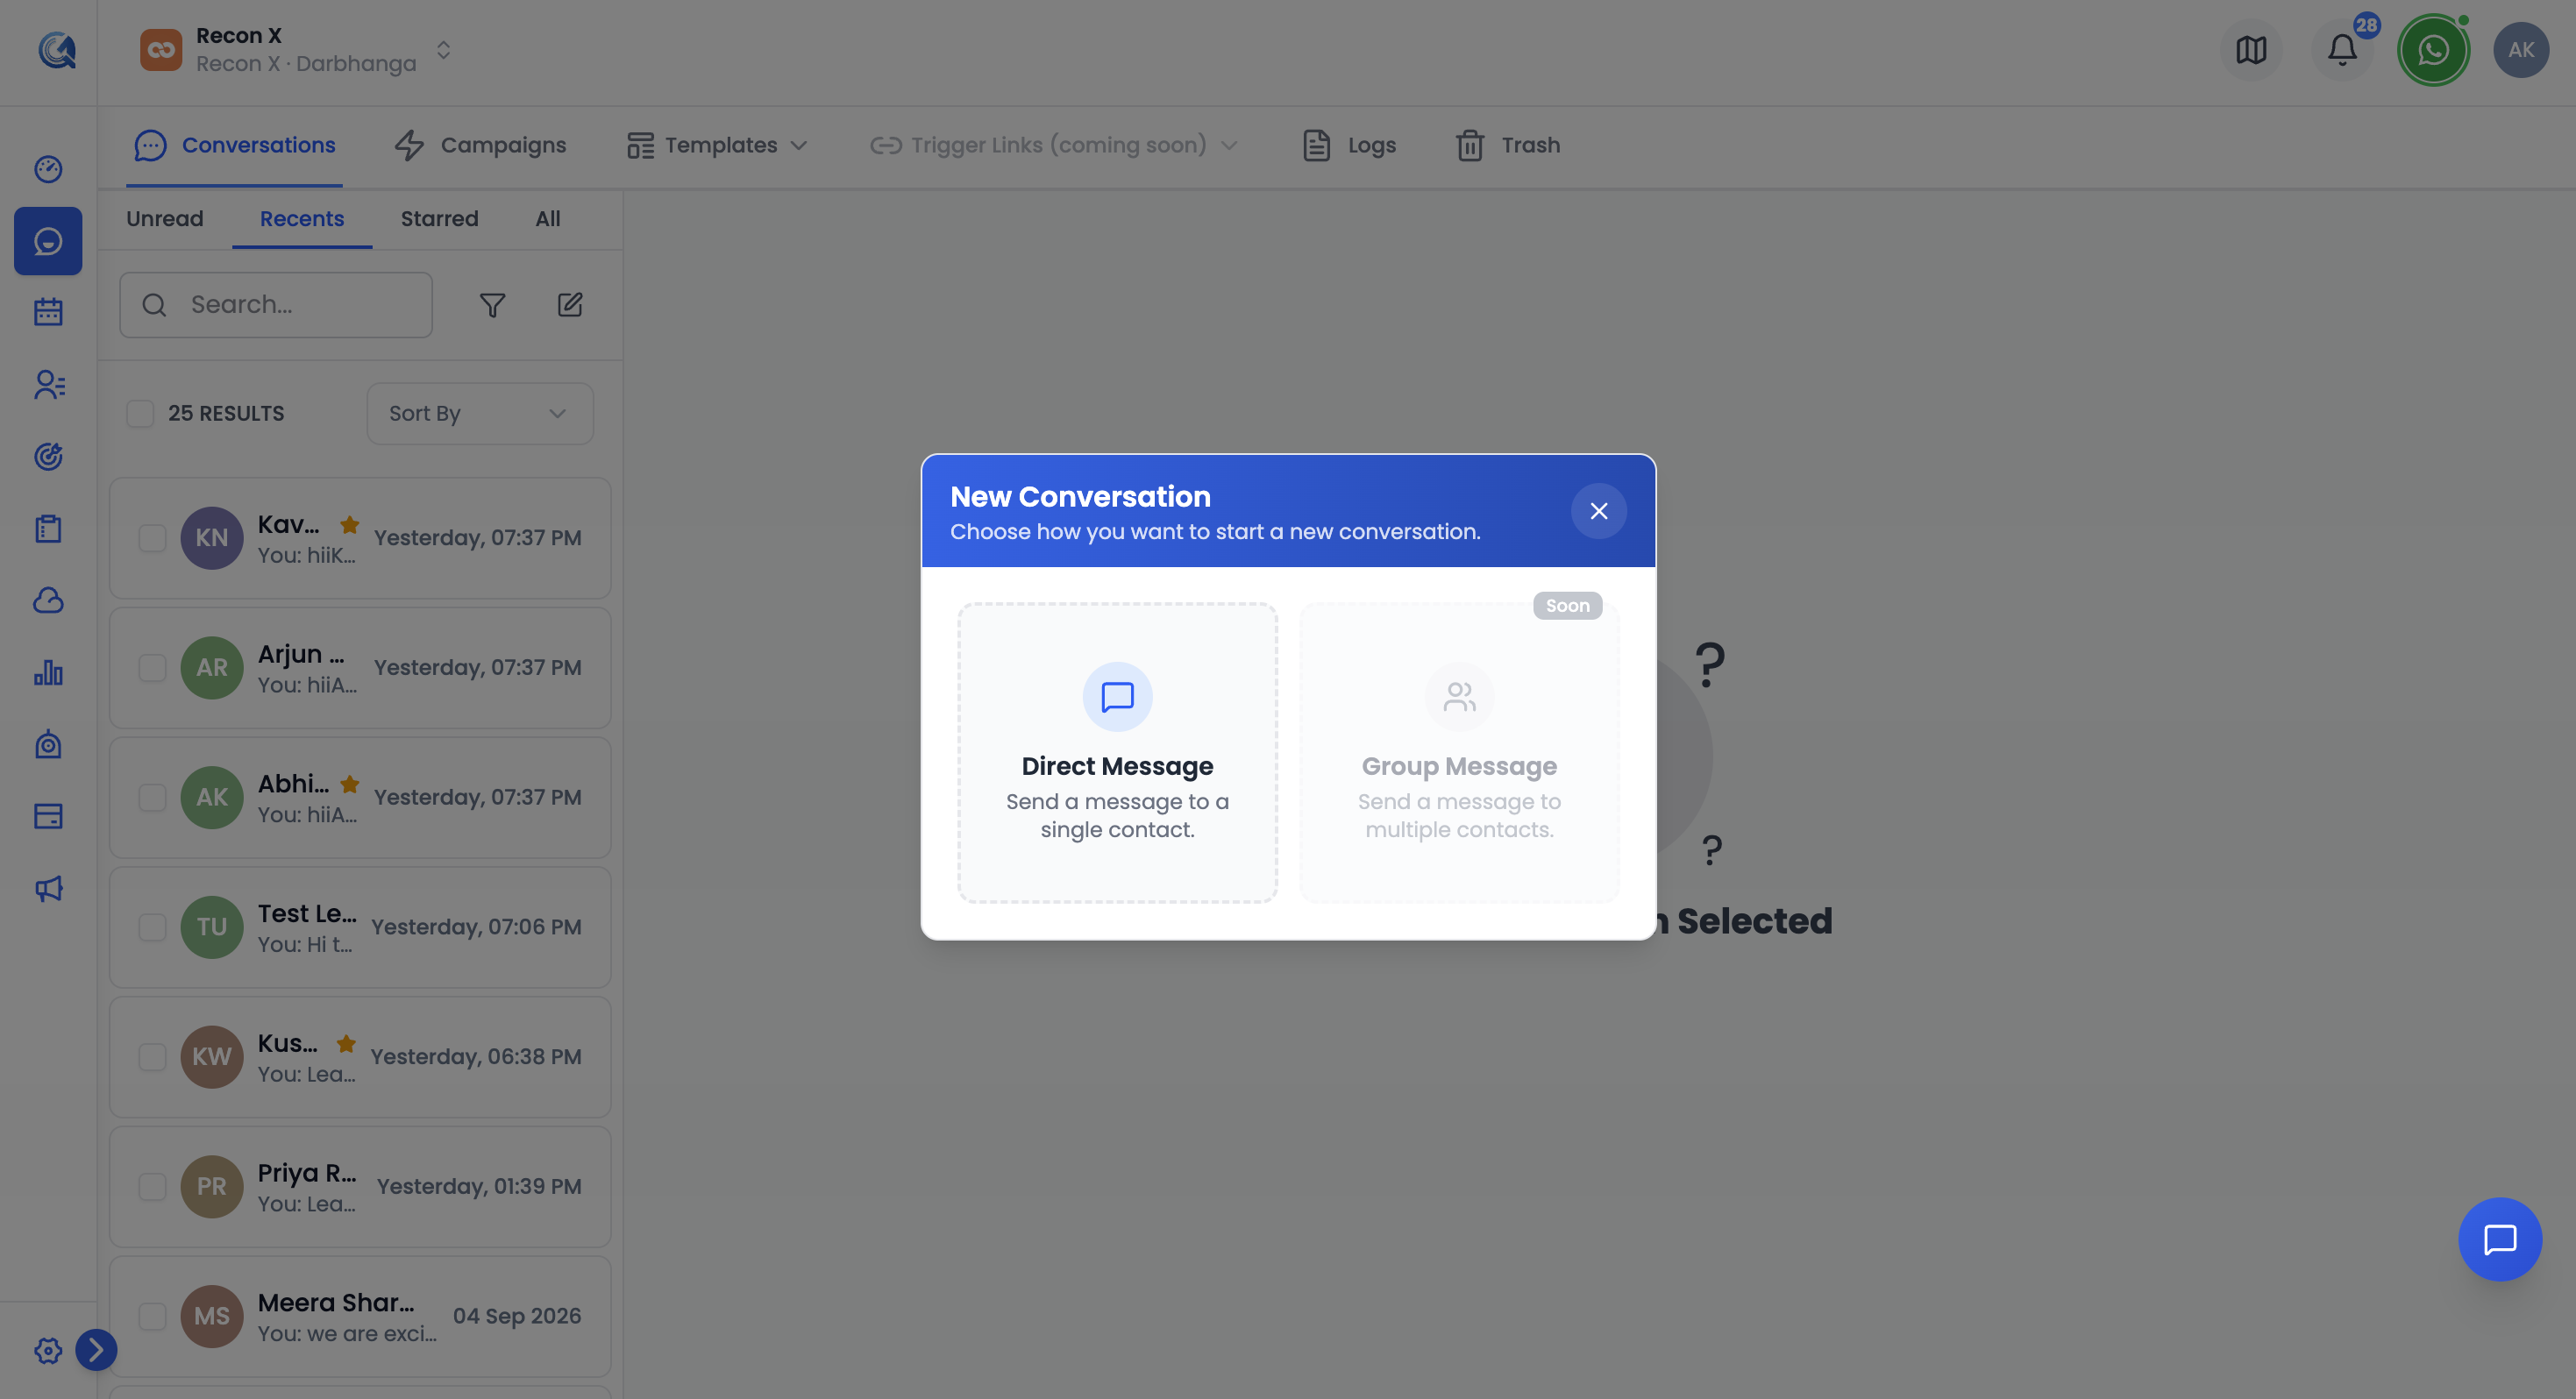
Task: Open the Sort By dropdown
Action: coord(480,414)
